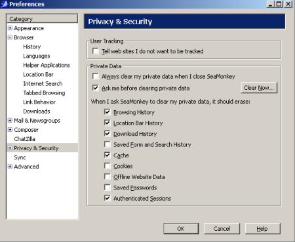Image resolution: width=295 pixels, height=242 pixels.
Task: Select the Composer label
Action: pyautogui.click(x=26, y=130)
